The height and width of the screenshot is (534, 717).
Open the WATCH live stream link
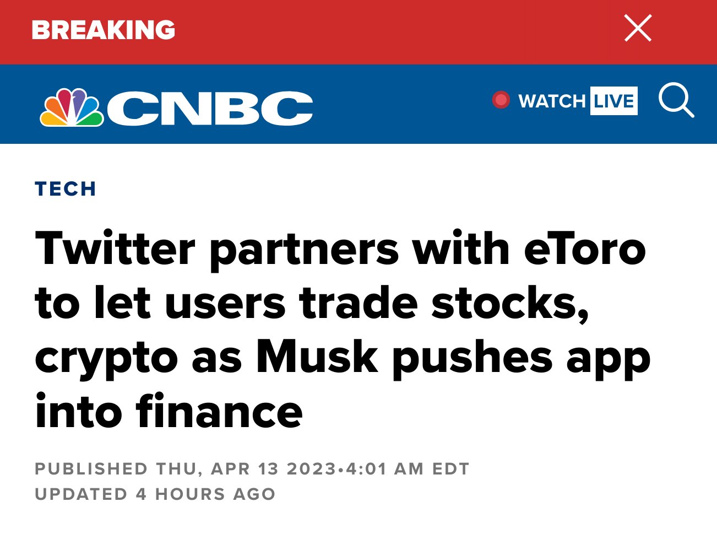pyautogui.click(x=552, y=101)
